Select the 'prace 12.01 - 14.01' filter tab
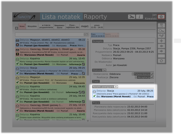This screenshot has width=181, height=134. (97, 26)
